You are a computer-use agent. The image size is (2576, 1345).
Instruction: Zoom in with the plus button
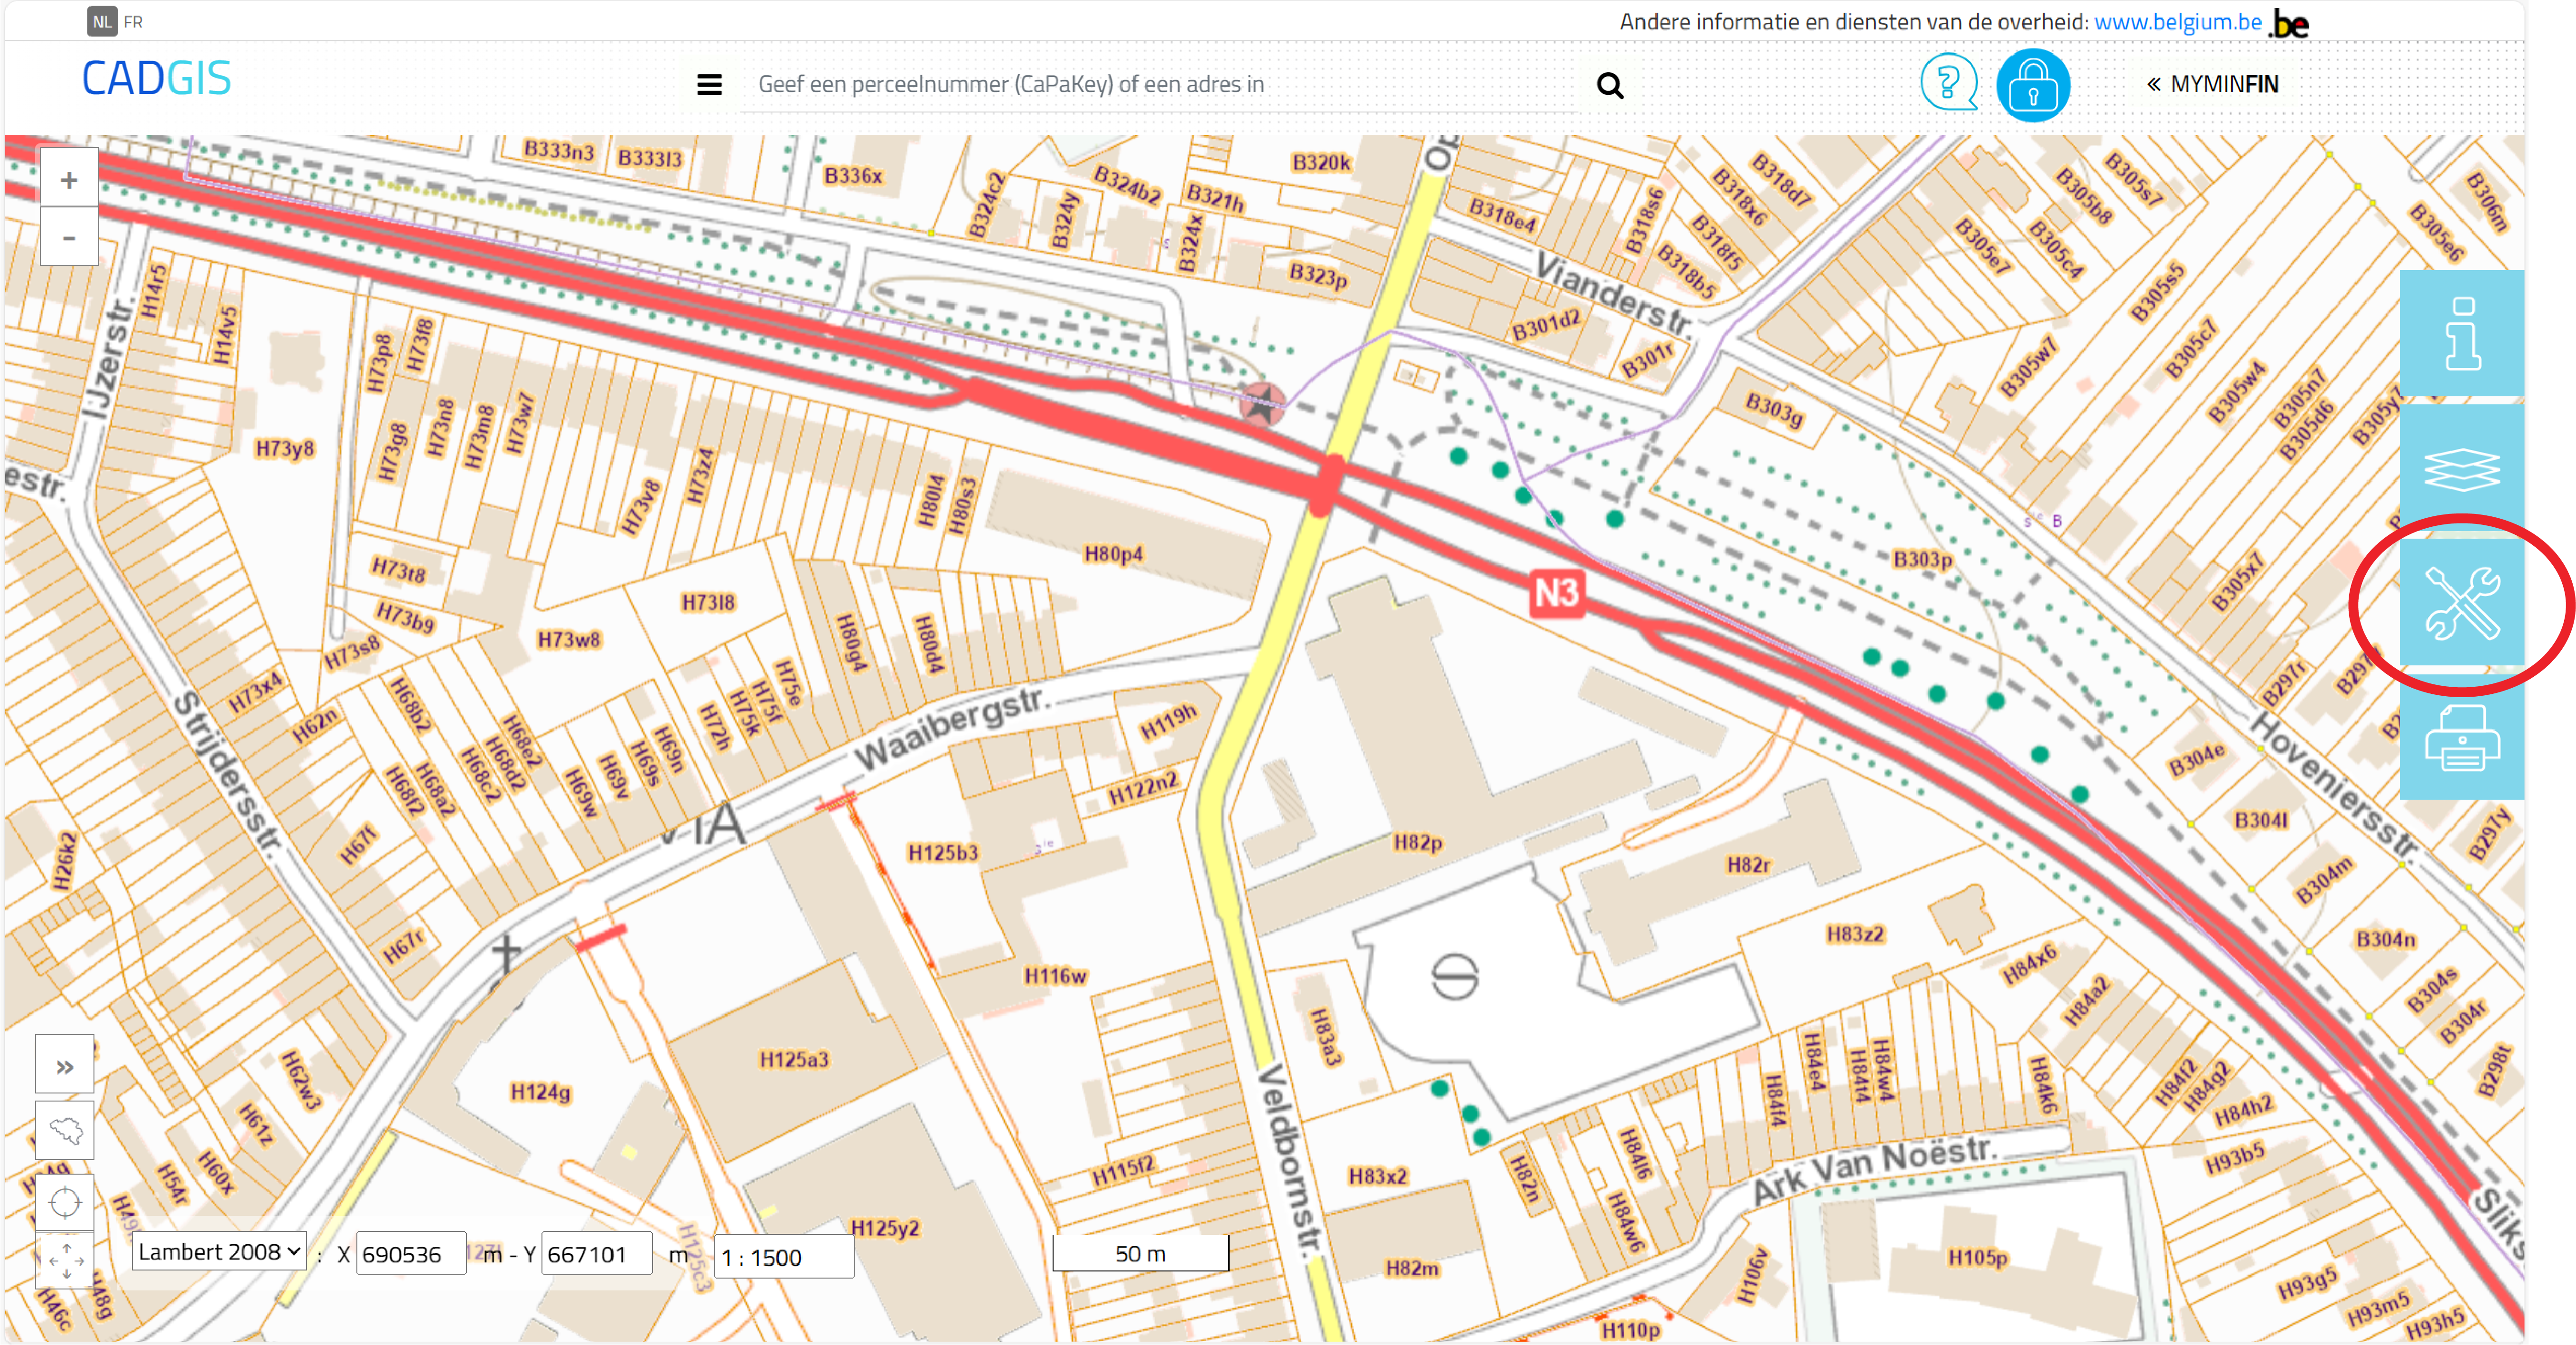[x=68, y=180]
